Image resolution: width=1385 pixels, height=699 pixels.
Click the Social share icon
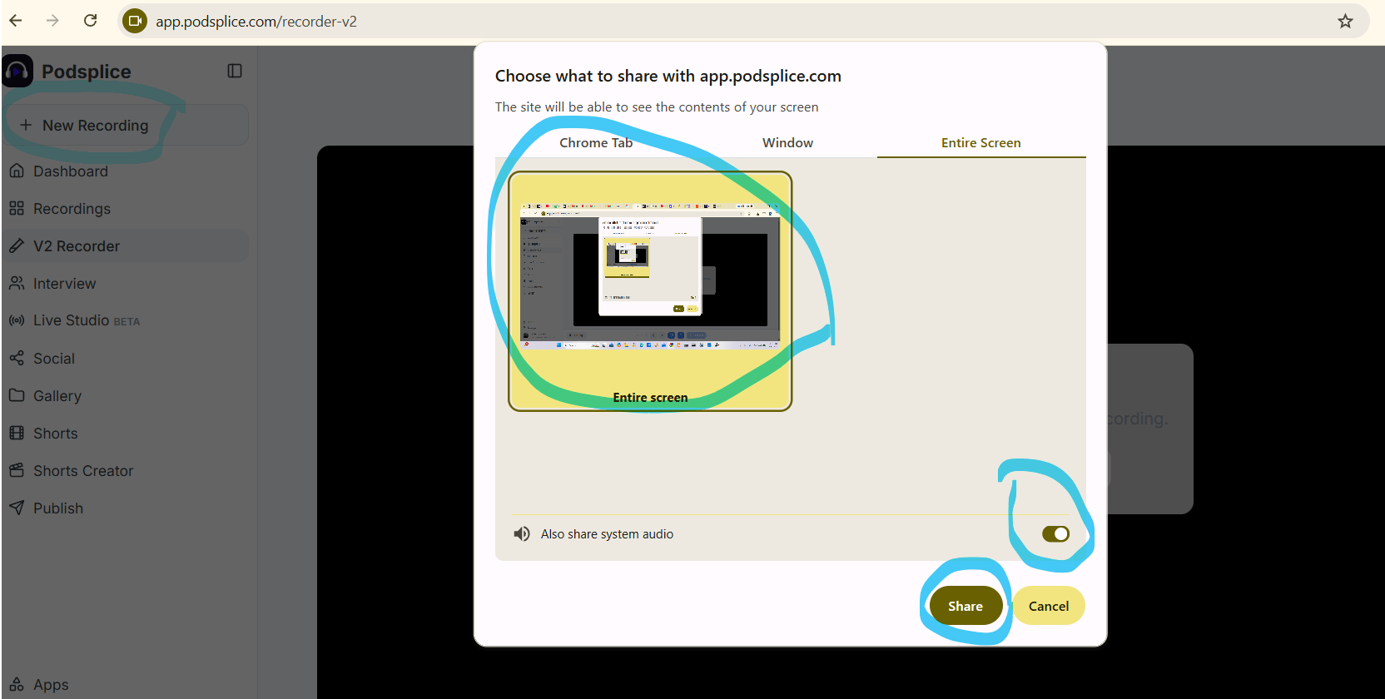click(17, 358)
